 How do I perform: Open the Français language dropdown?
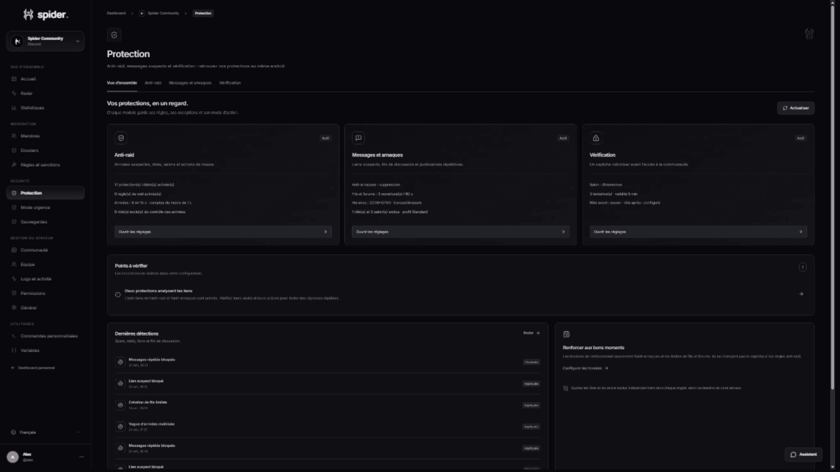click(x=45, y=432)
